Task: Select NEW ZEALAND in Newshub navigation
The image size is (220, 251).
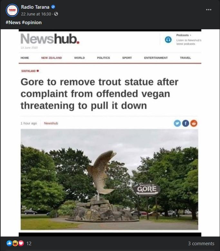Action: (52, 58)
